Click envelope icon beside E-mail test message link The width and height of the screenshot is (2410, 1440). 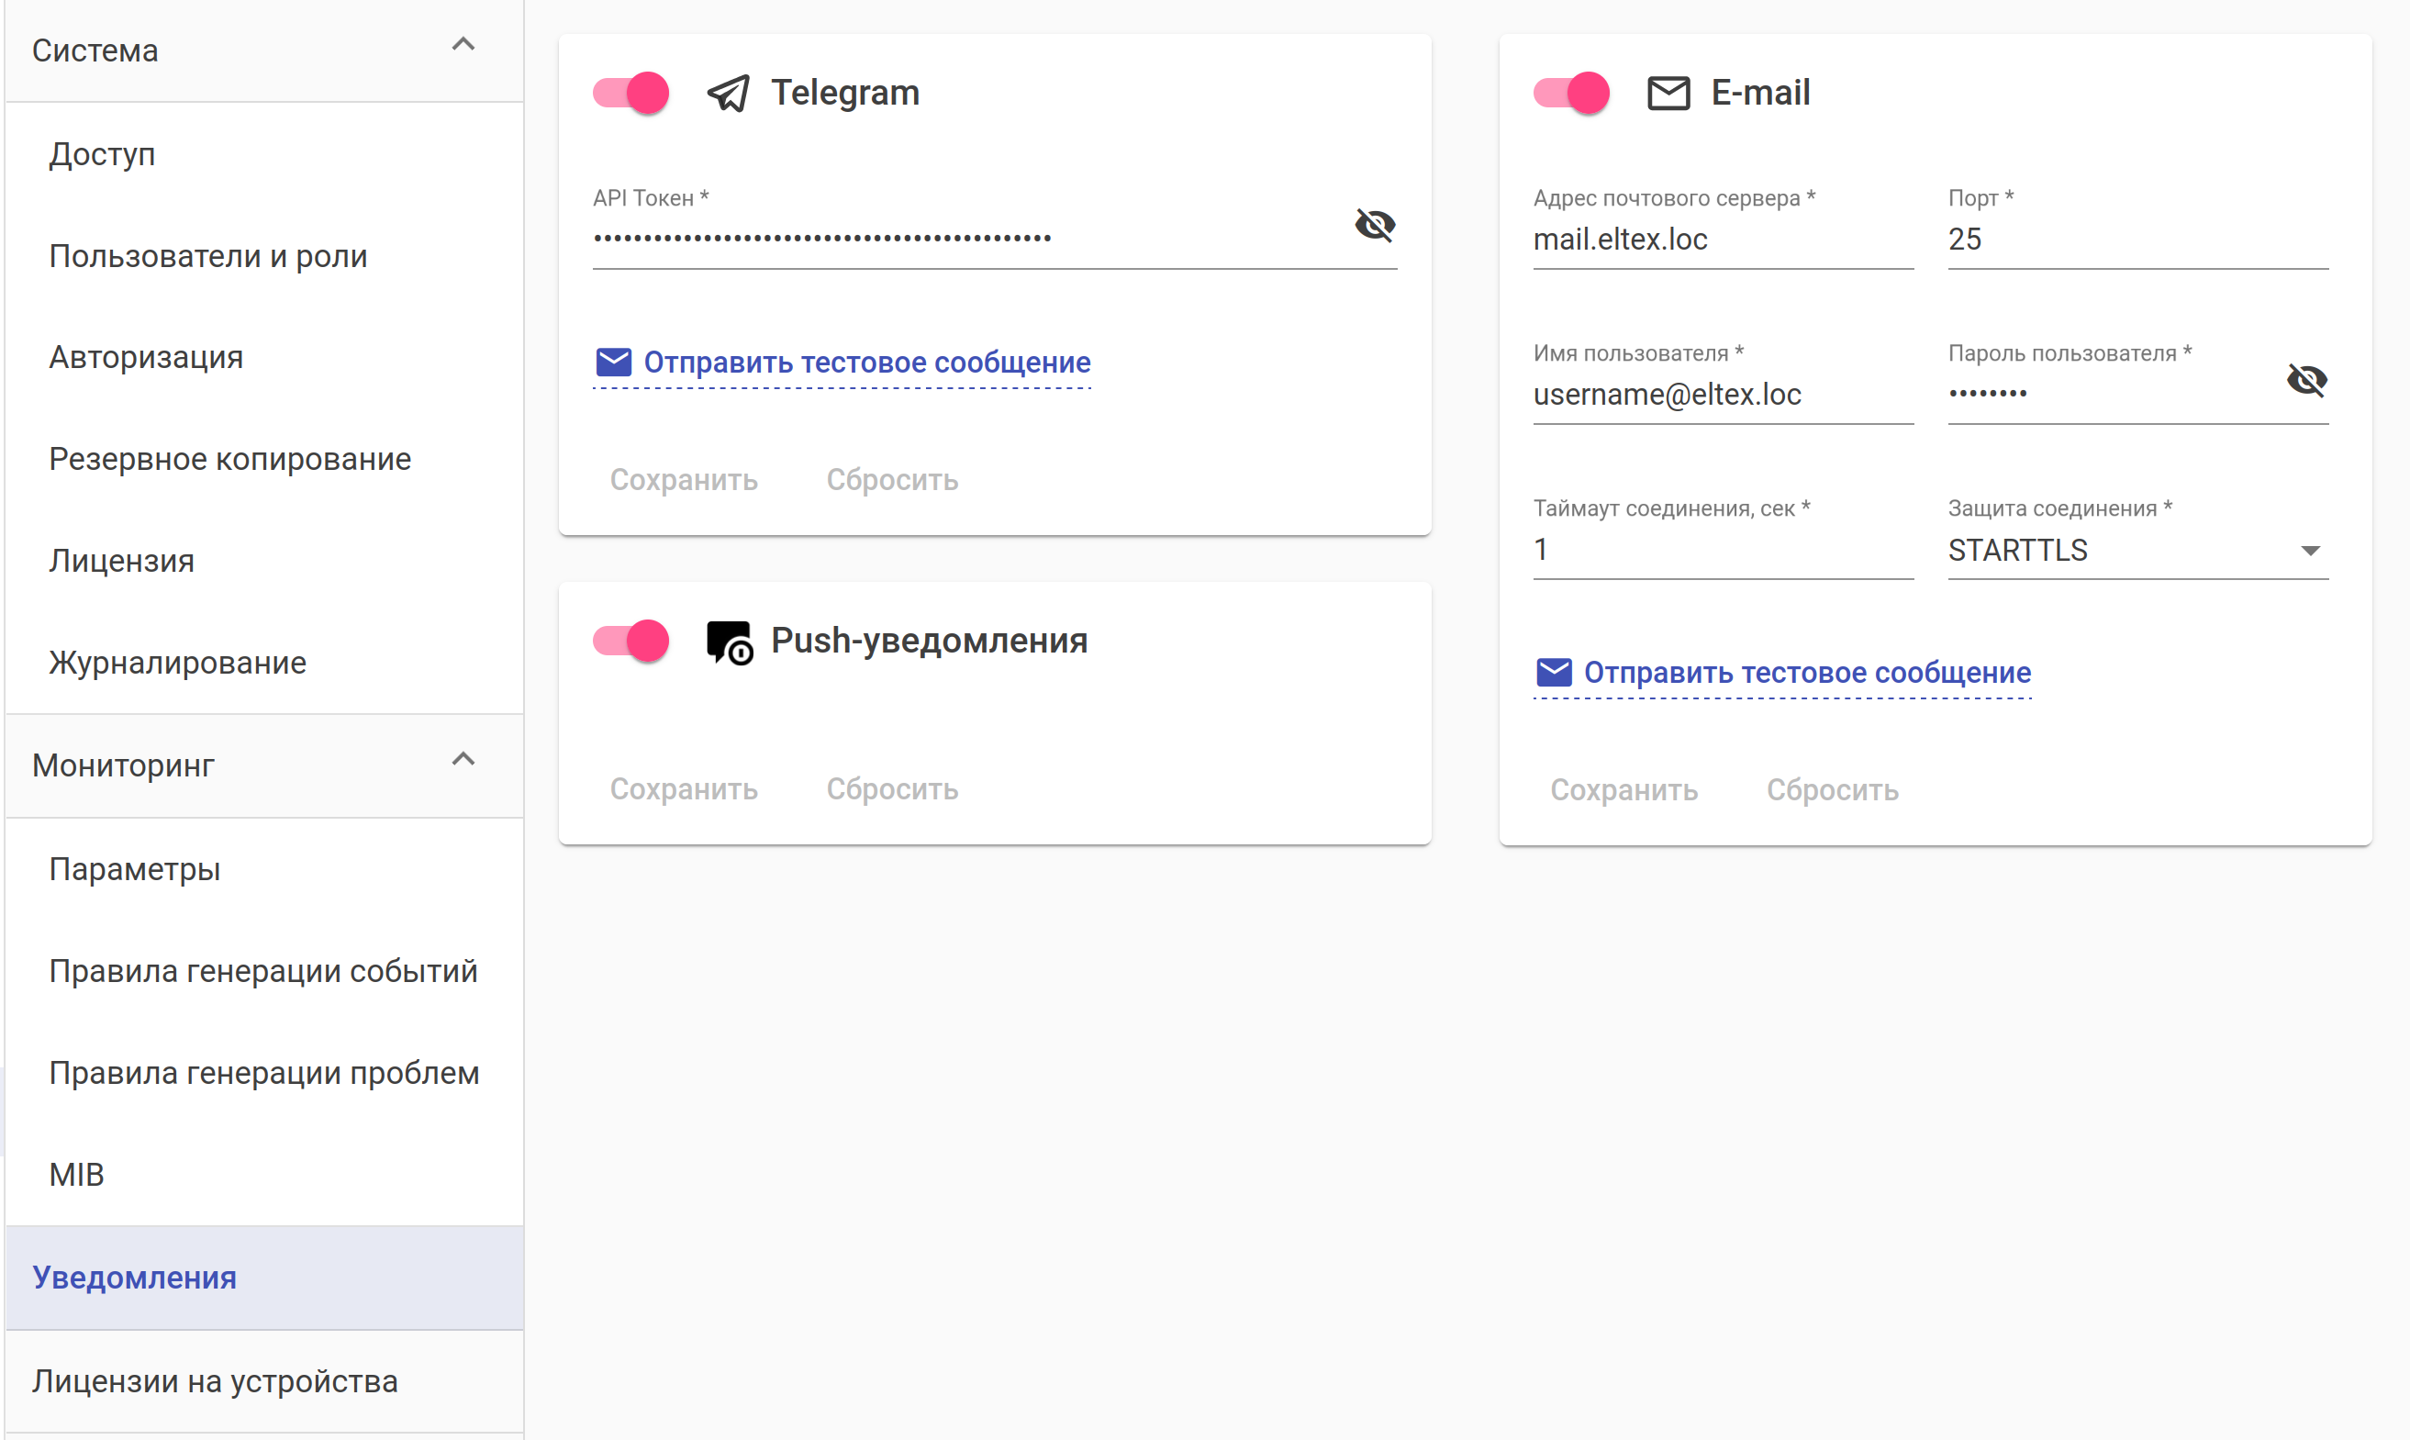click(1554, 673)
